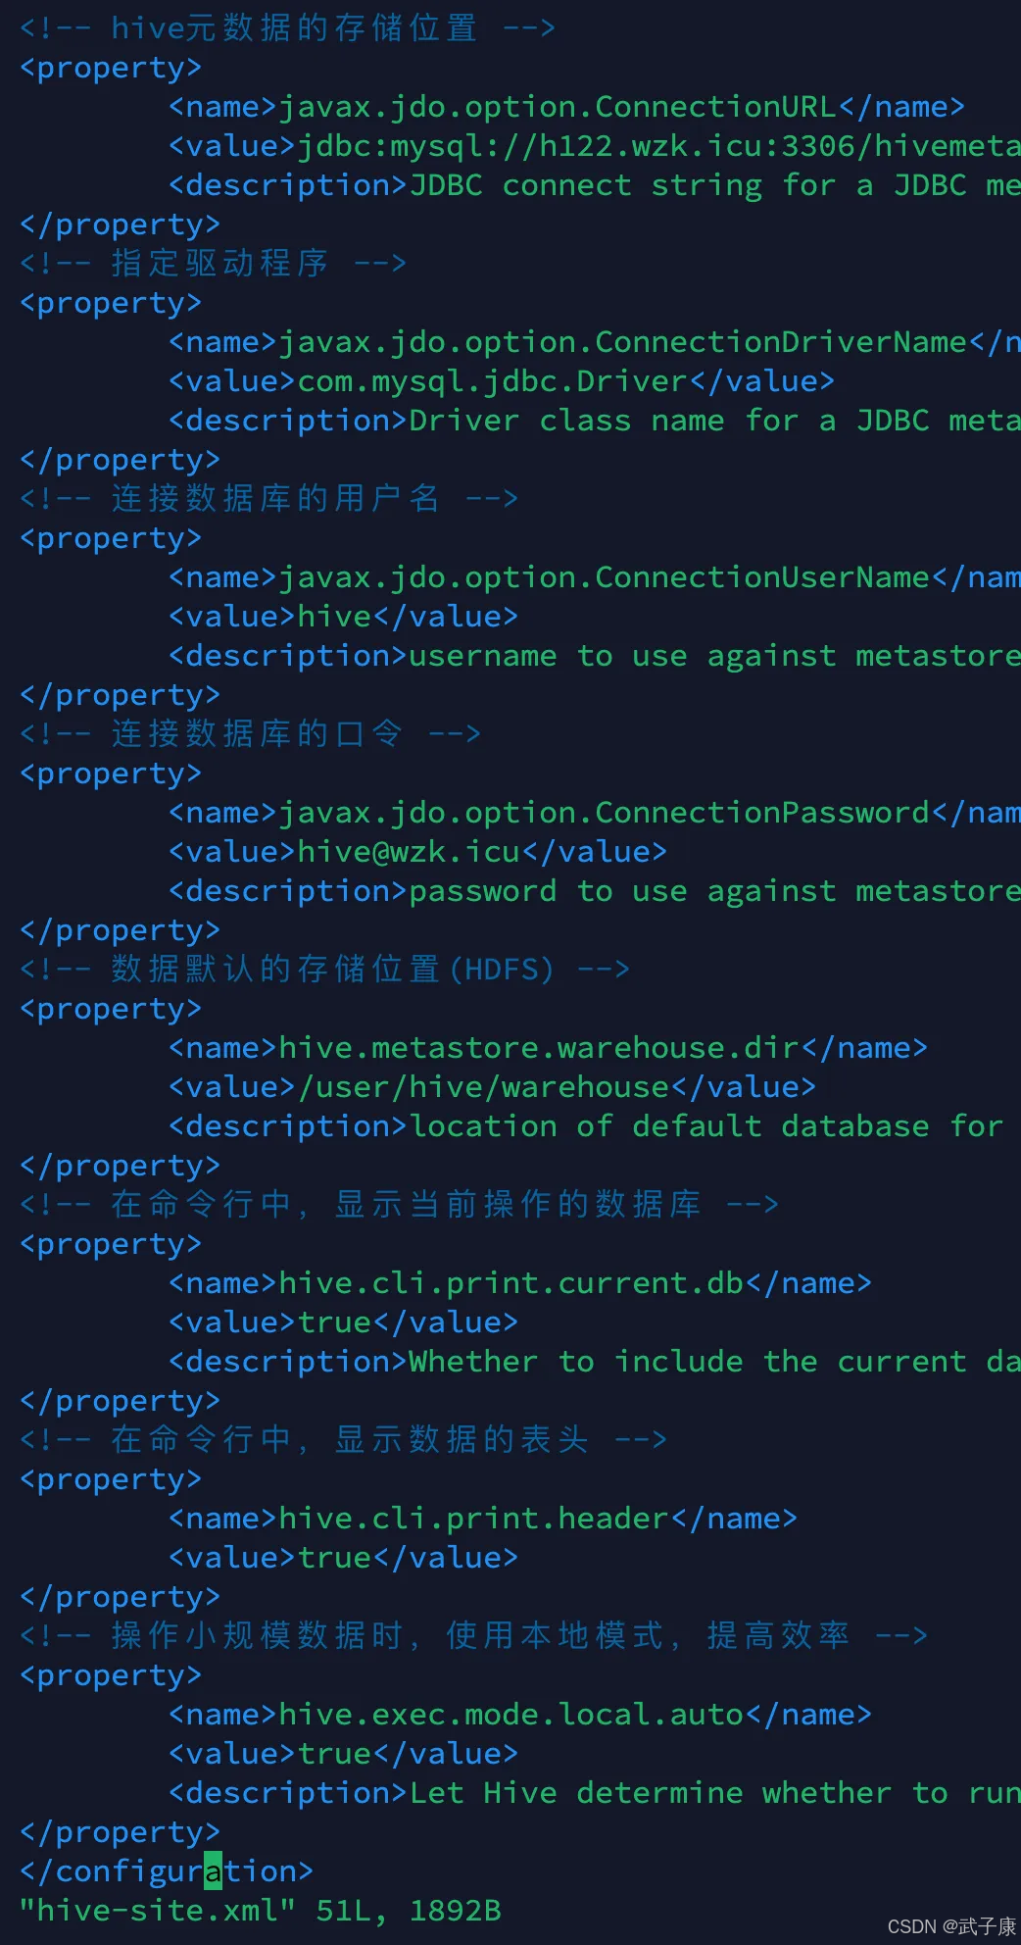Click the /user/hive/warehouse value line
The width and height of the screenshot is (1021, 1945).
tap(492, 1087)
